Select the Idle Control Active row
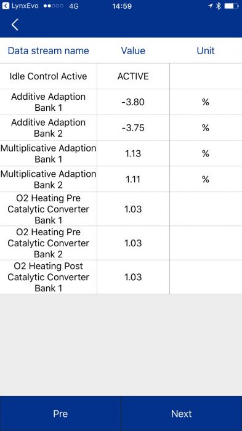Image resolution: width=242 pixels, height=431 pixels. [x=121, y=76]
